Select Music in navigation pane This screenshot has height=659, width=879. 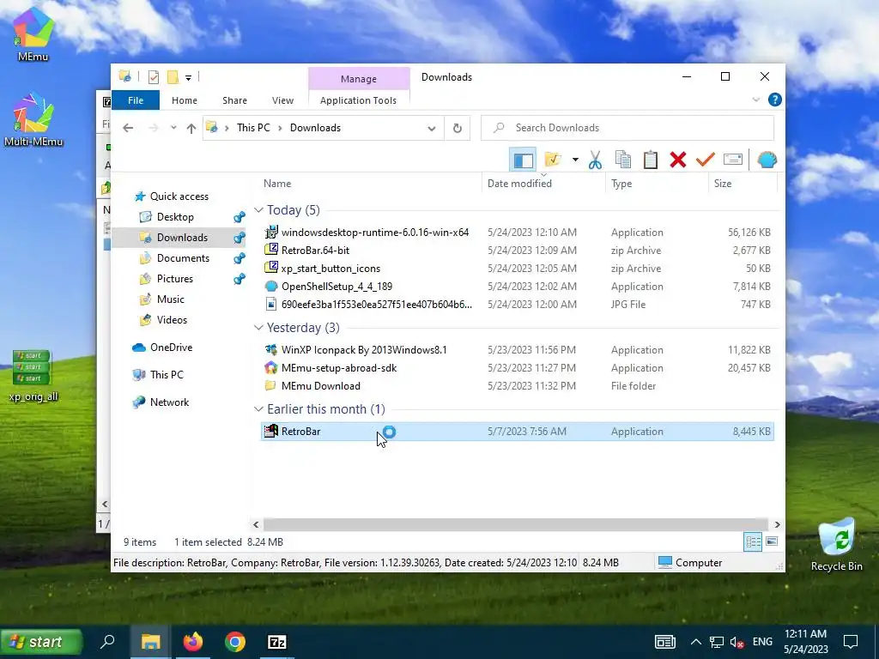tap(171, 299)
